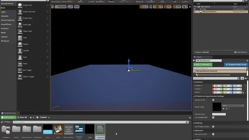Open View Options dropdown in World Outliner

pyautogui.click(x=241, y=52)
